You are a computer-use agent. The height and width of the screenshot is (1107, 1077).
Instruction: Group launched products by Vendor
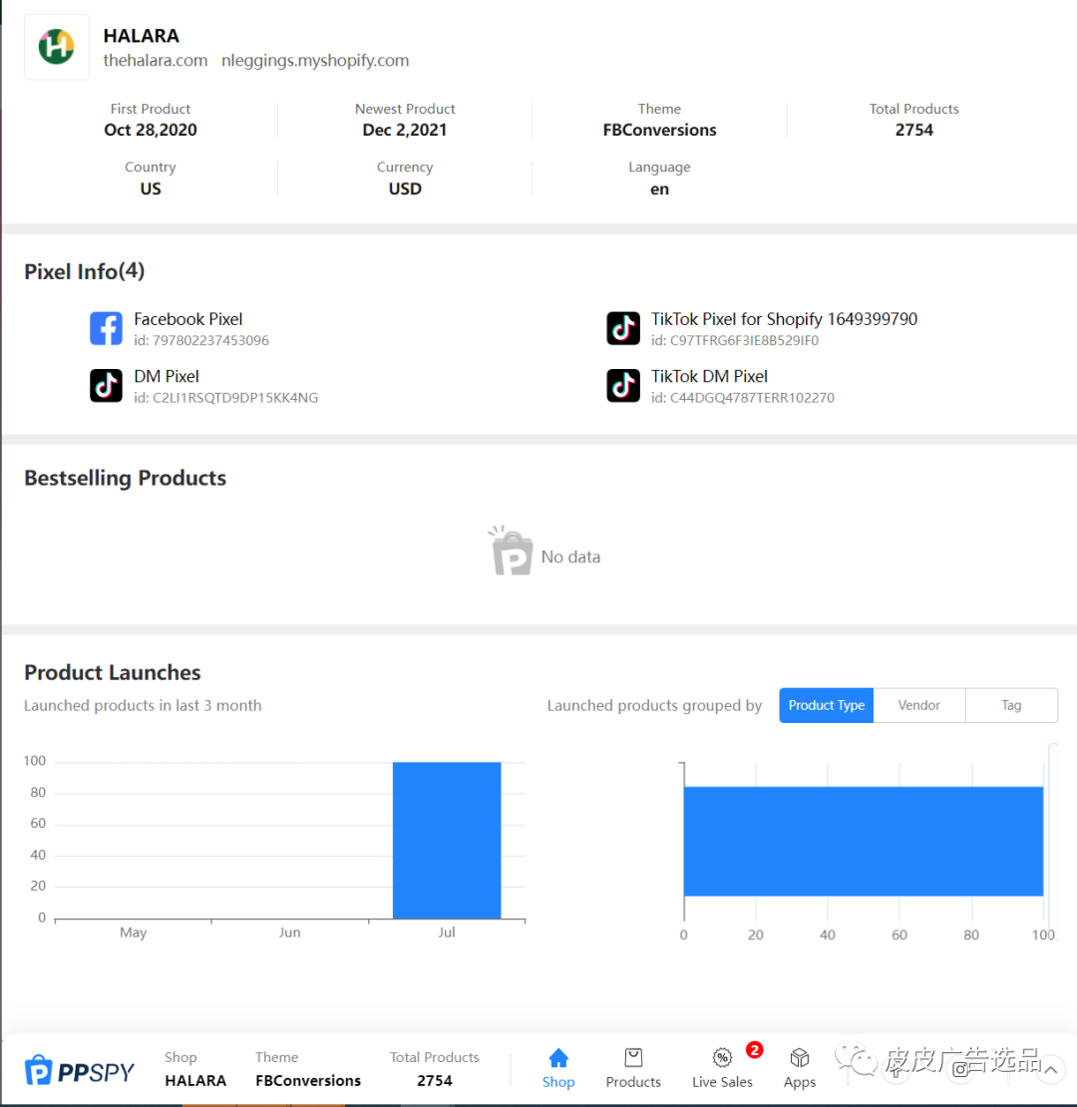pyautogui.click(x=918, y=705)
